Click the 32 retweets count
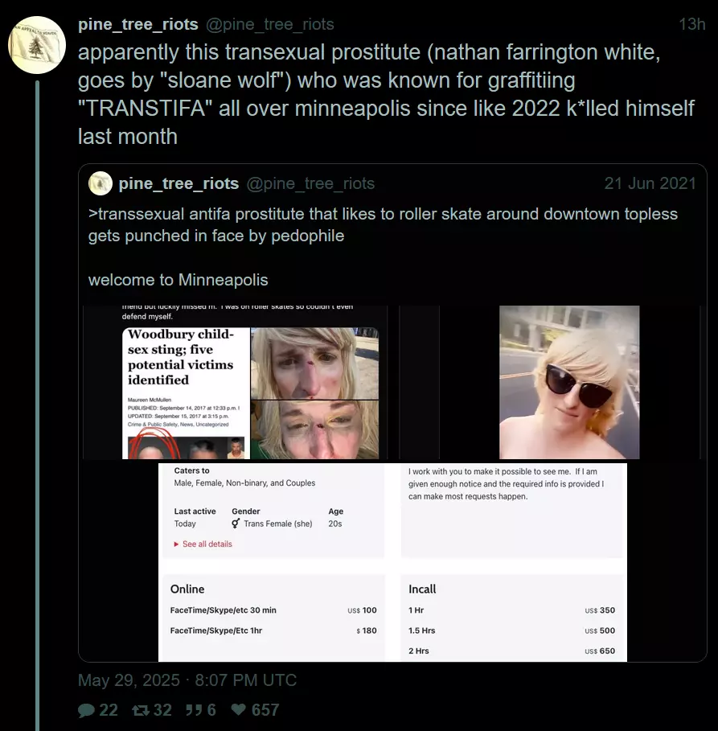718x731 pixels. coord(162,710)
